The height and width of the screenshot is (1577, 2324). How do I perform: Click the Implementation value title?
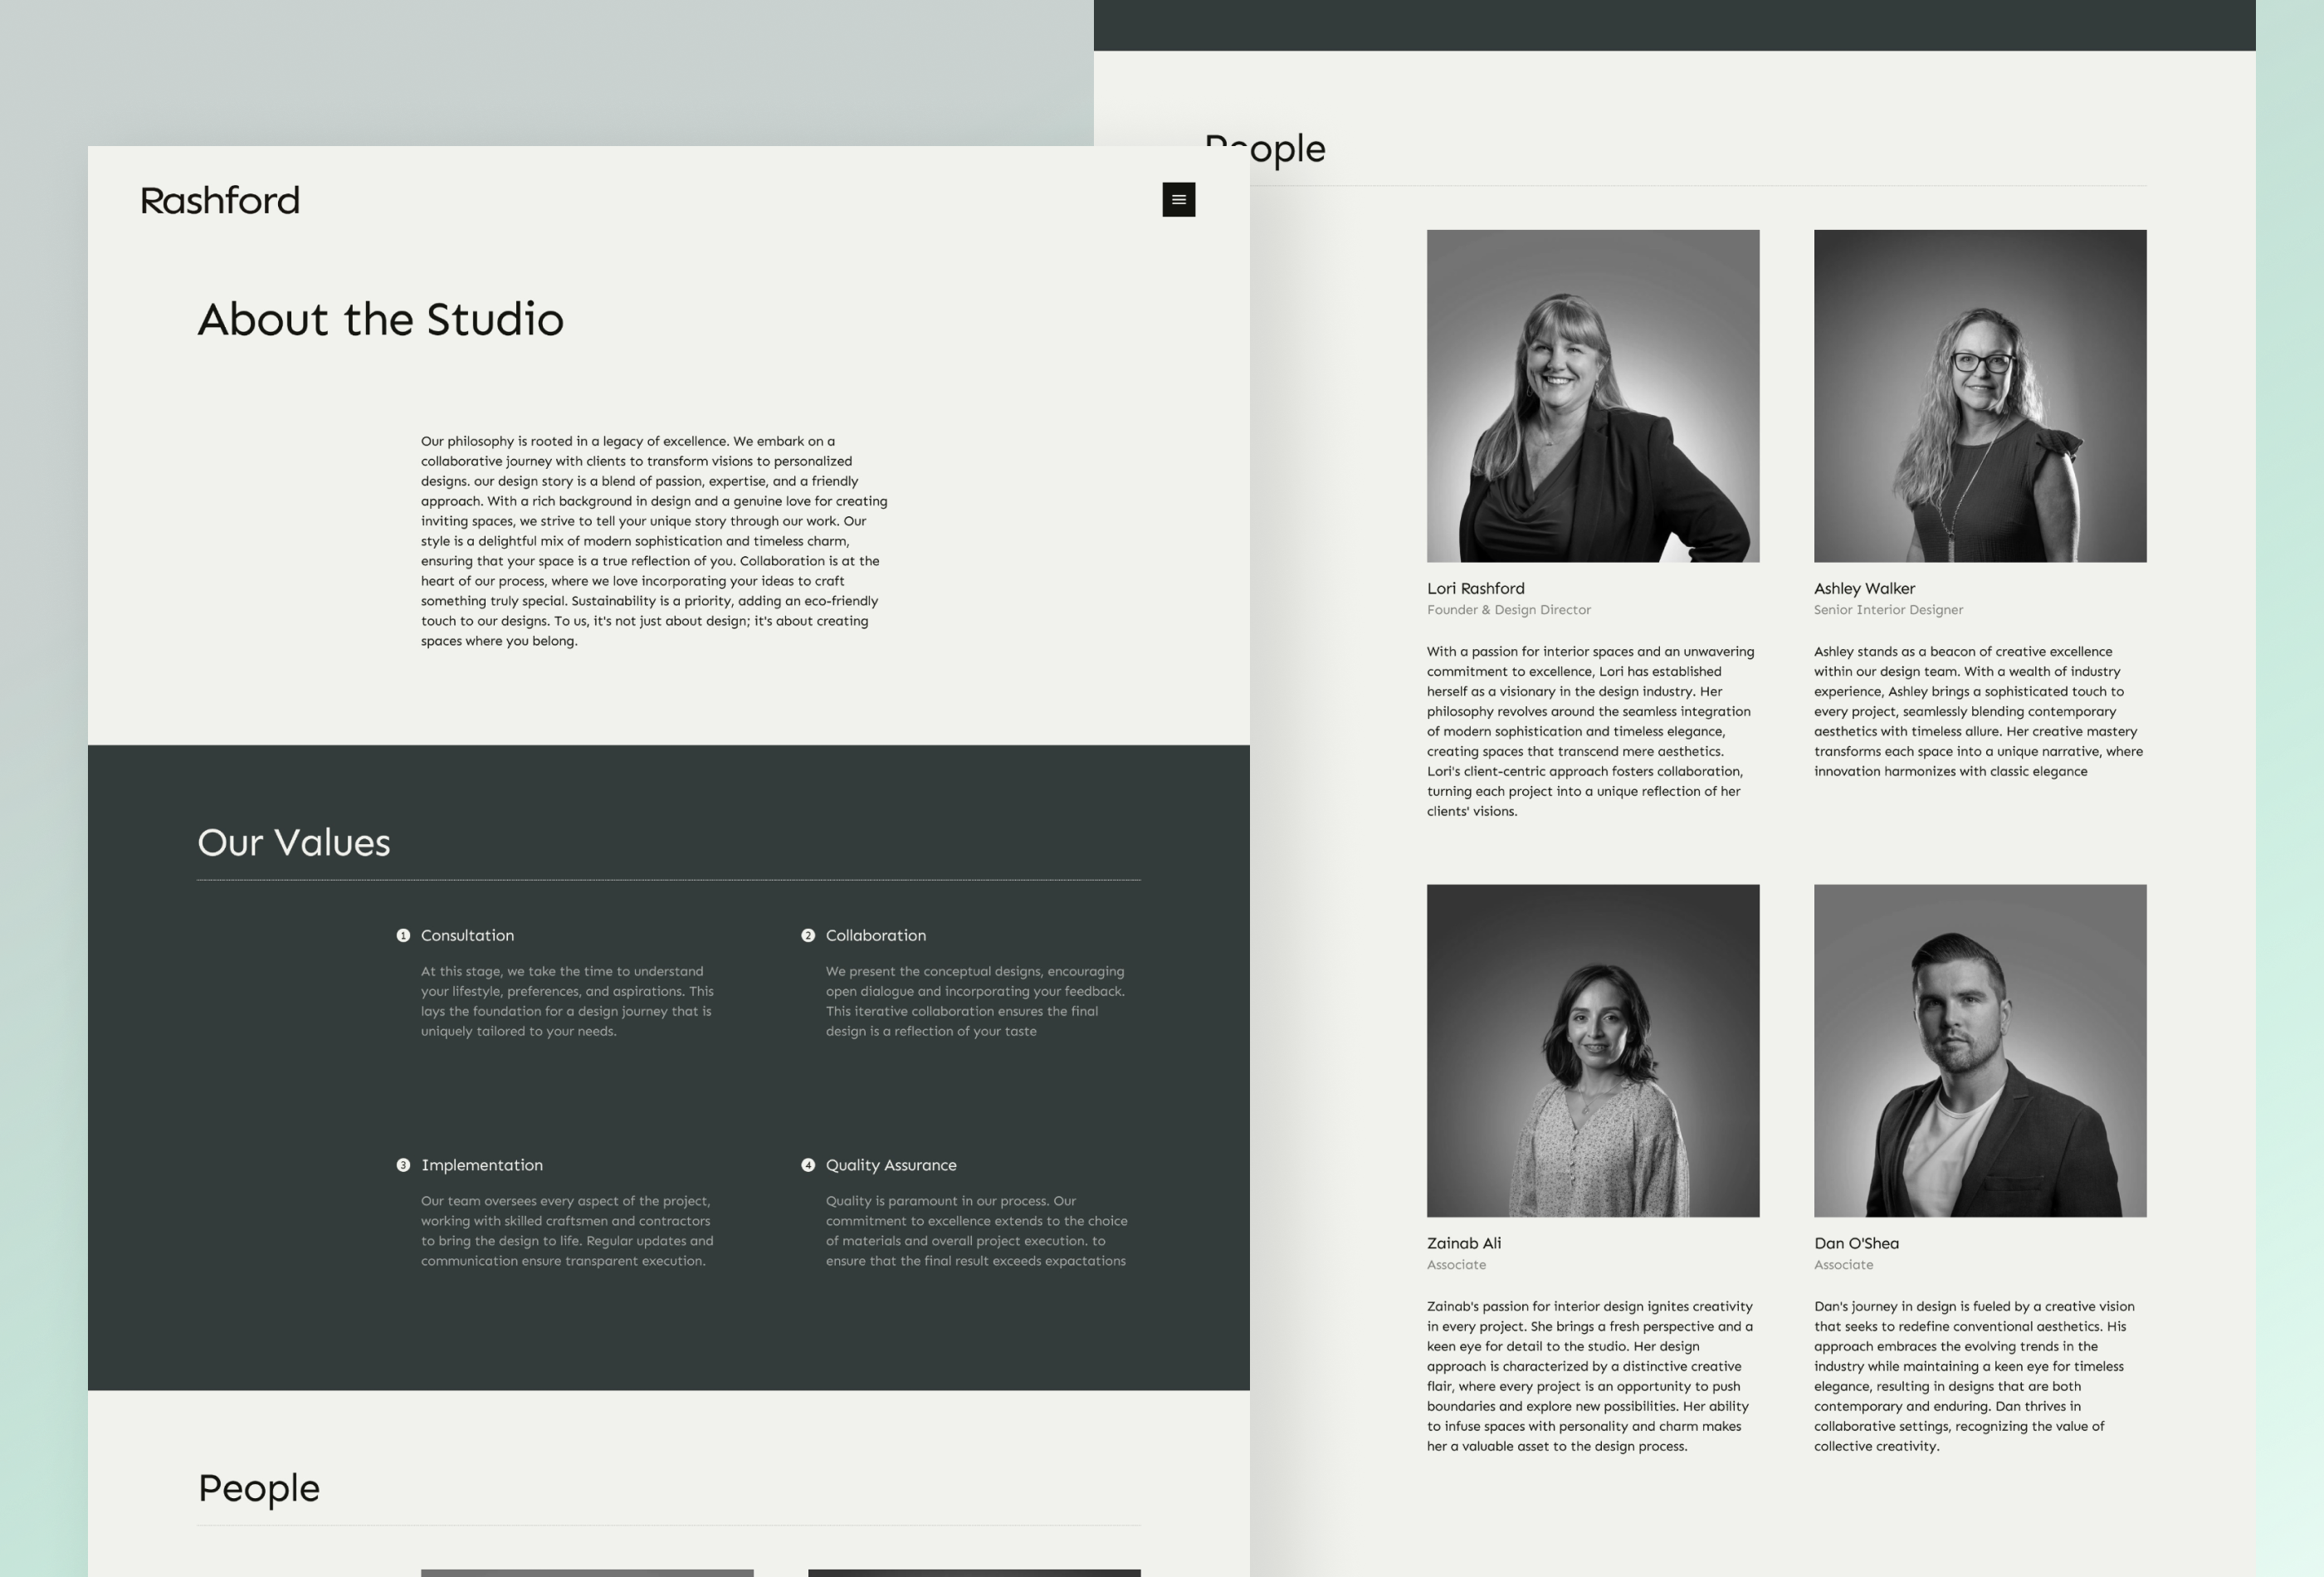click(481, 1165)
